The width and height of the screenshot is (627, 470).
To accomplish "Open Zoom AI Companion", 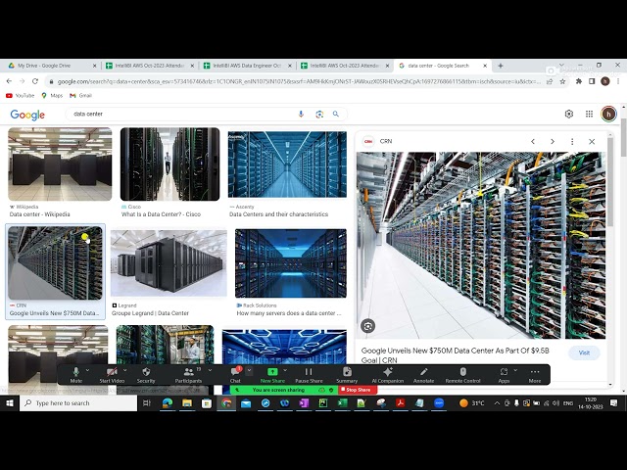I will [x=388, y=375].
